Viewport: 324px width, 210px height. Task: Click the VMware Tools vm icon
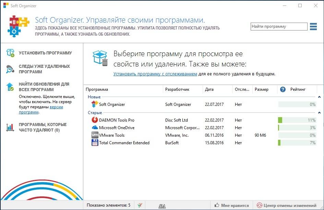tap(95, 135)
